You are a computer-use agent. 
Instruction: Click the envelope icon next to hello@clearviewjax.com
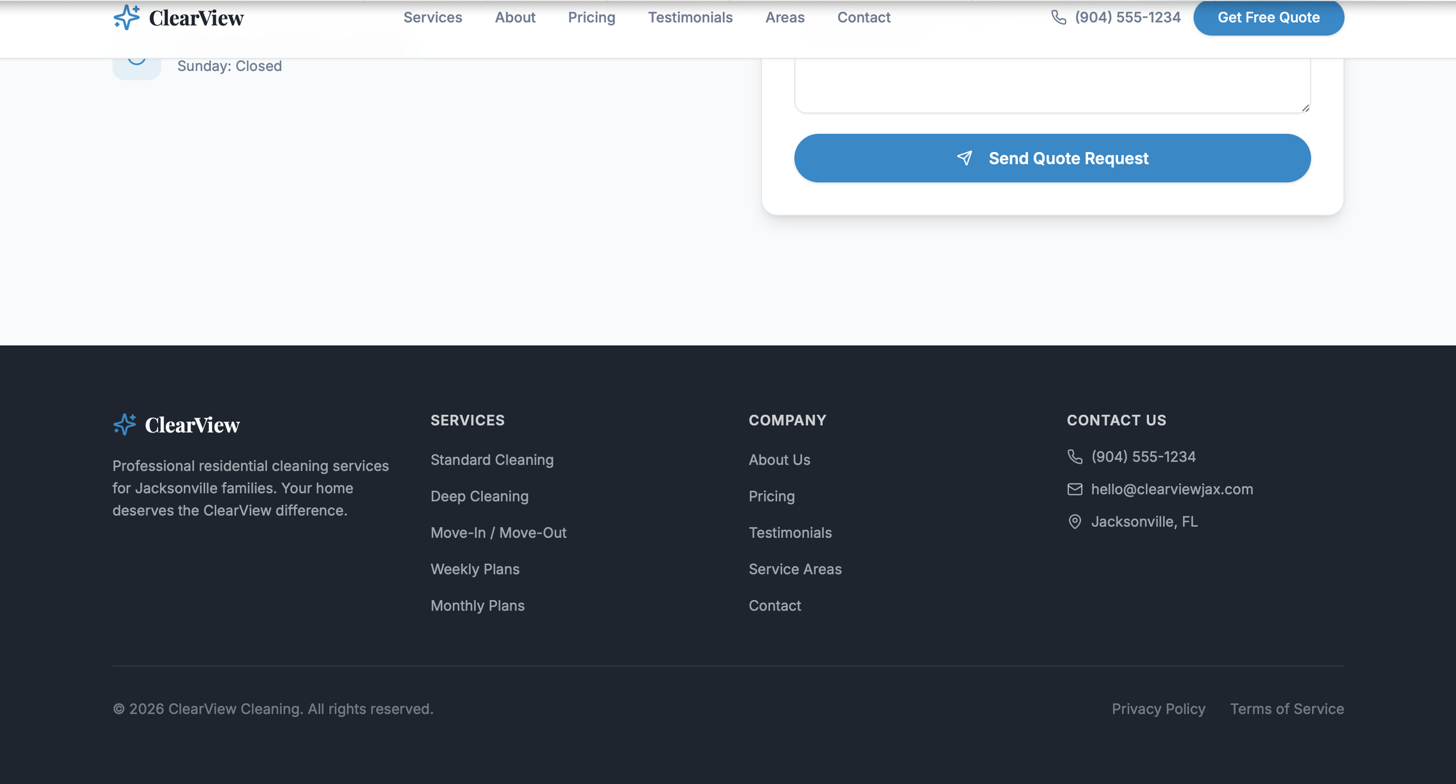pos(1074,489)
